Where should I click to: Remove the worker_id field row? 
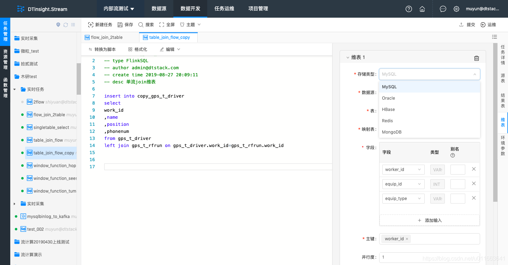(x=474, y=169)
